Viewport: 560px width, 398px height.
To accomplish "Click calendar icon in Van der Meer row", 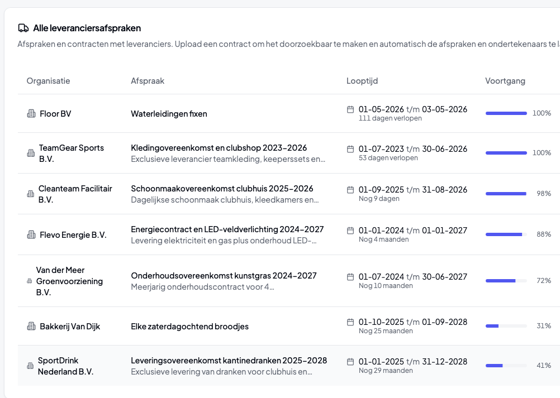I will pyautogui.click(x=350, y=276).
